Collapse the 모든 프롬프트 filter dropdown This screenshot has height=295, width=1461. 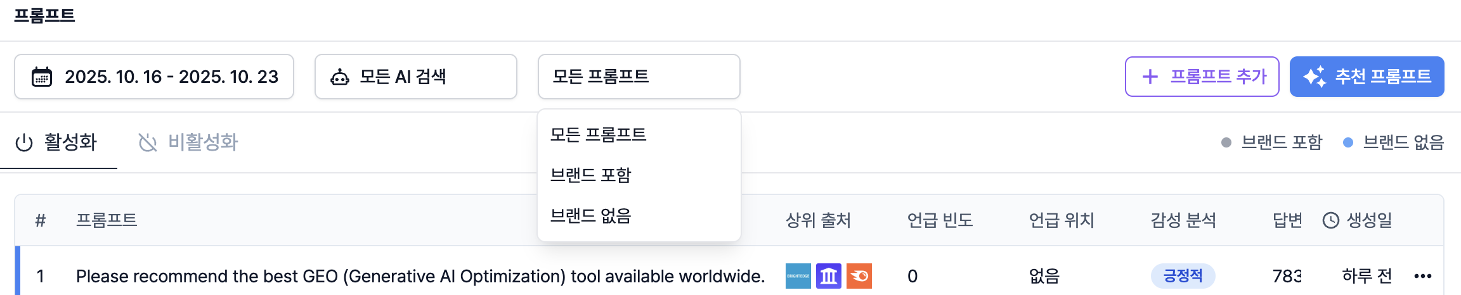639,77
